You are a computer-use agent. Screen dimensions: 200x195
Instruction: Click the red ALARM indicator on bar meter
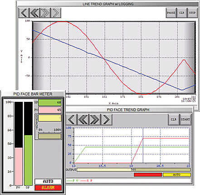point(48,188)
